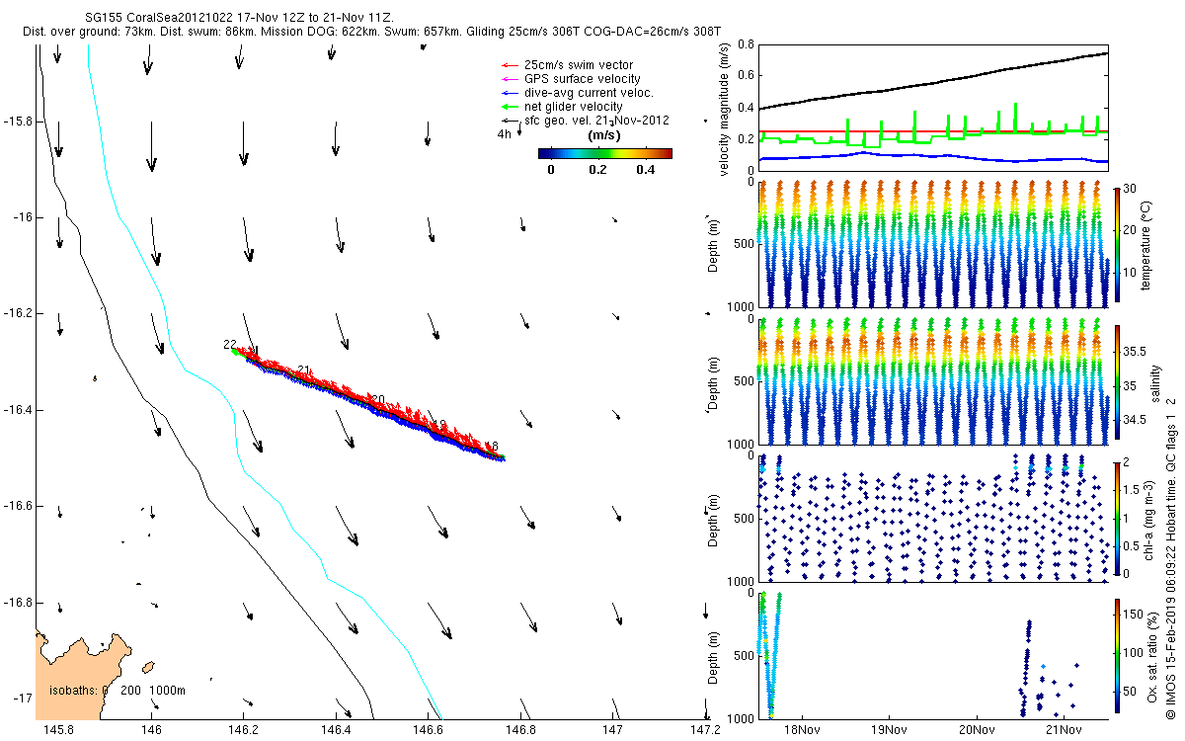Viewport: 1185px width, 741px height.
Task: Click the track day marker '20' on the glider path
Action: point(378,400)
